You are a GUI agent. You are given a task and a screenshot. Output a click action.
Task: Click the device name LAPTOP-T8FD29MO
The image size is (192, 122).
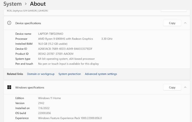(x=51, y=34)
